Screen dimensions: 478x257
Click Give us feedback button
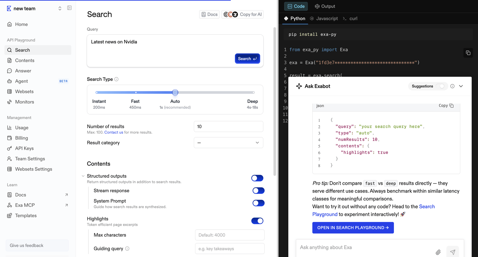[x=37, y=245]
